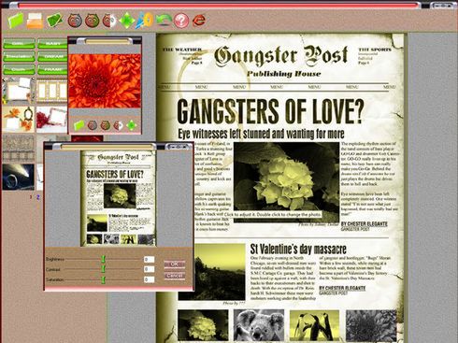Select the DREAM green category button

click(x=52, y=57)
